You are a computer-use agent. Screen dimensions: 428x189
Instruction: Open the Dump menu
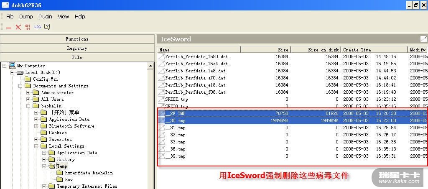(26, 17)
